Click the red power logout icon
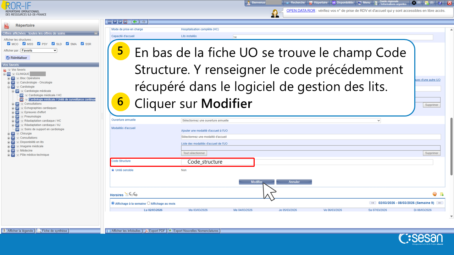454x255 pixels. coord(449,3)
